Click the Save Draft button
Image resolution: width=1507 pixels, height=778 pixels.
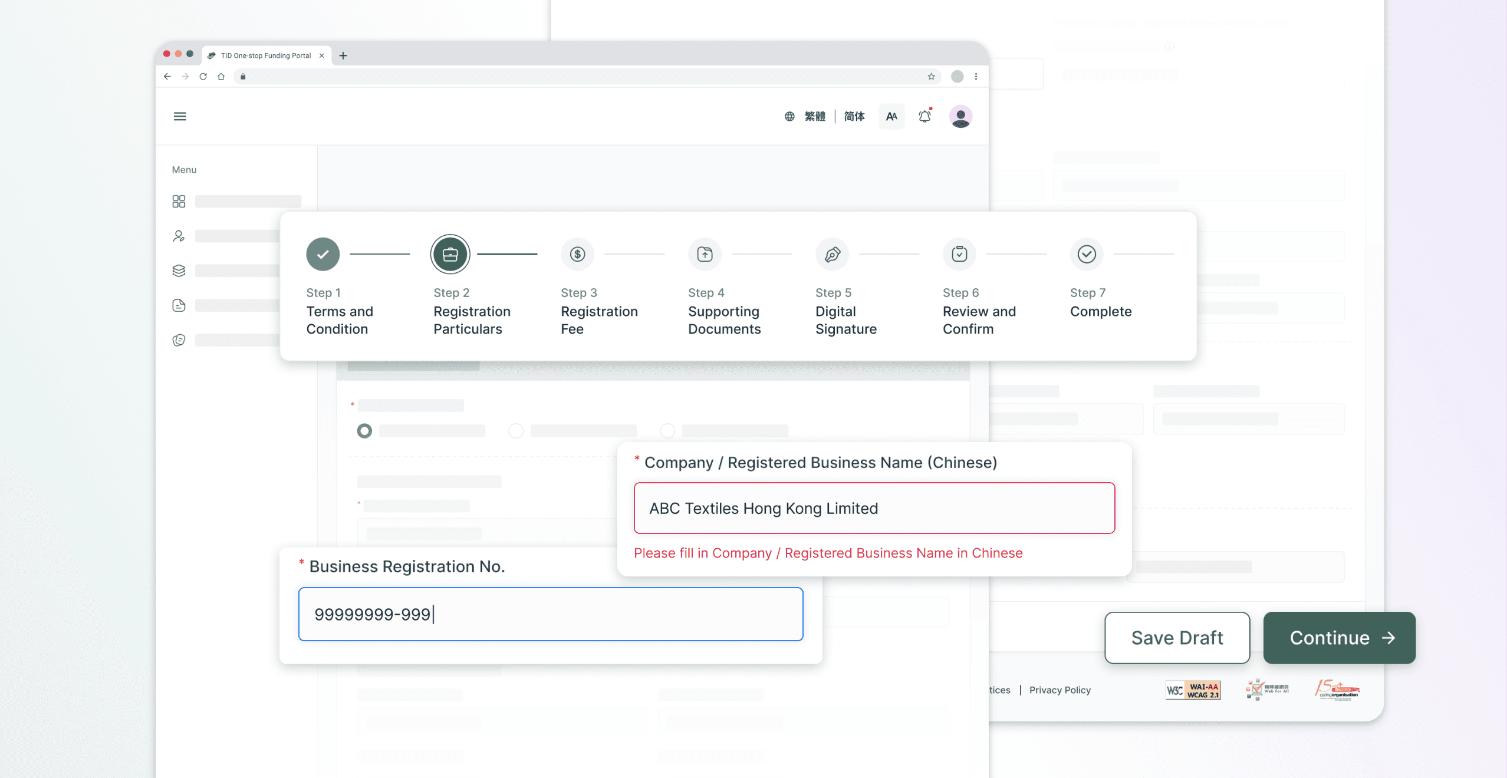pyautogui.click(x=1177, y=637)
